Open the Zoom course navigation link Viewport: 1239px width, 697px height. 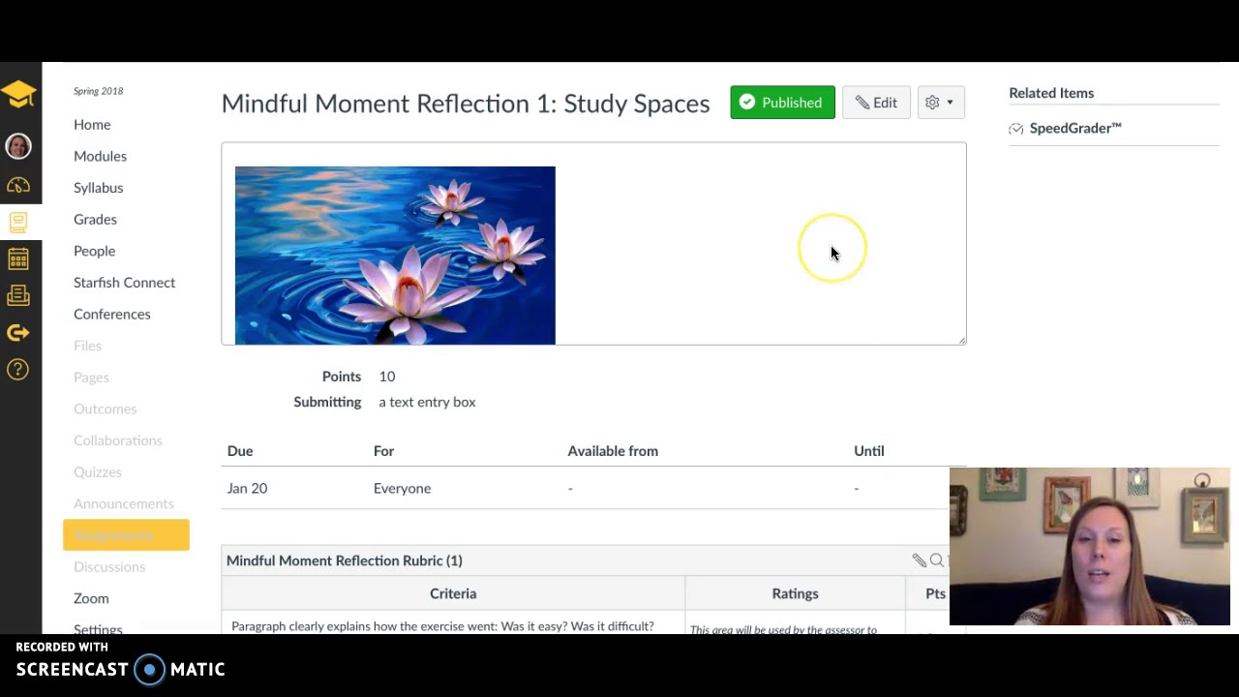91,598
